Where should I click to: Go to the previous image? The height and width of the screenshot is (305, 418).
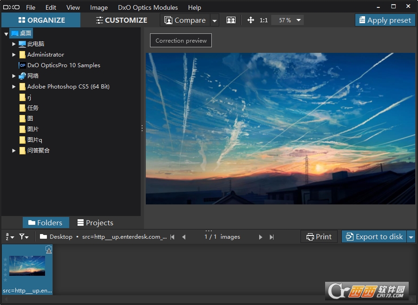tap(183, 237)
